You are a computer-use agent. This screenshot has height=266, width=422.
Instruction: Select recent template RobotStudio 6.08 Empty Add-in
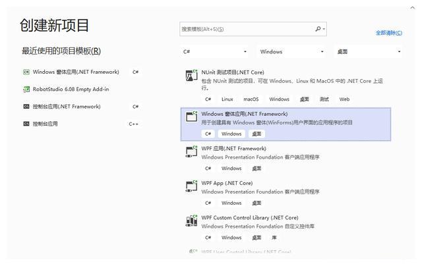82,89
